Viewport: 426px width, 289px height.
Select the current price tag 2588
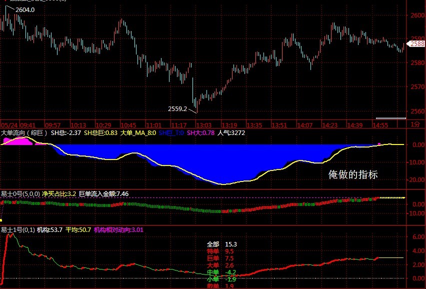pyautogui.click(x=417, y=44)
